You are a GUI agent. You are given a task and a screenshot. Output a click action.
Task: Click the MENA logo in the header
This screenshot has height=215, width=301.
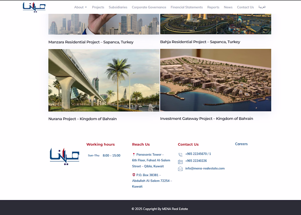pos(34,7)
